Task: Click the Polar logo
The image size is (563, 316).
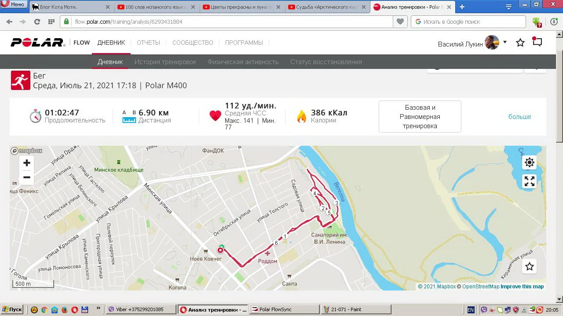Action: click(38, 43)
